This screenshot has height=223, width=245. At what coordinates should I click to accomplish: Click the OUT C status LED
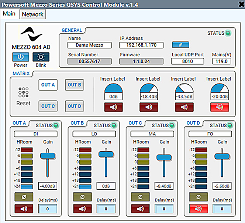tap(172, 125)
